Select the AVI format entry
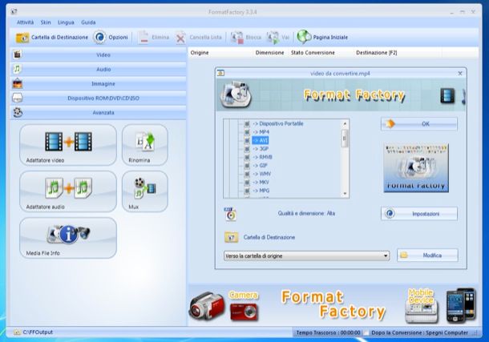489x342 pixels. pyautogui.click(x=260, y=140)
